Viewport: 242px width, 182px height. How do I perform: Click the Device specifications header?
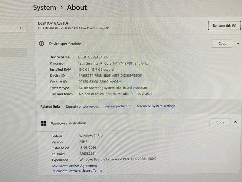[65, 44]
